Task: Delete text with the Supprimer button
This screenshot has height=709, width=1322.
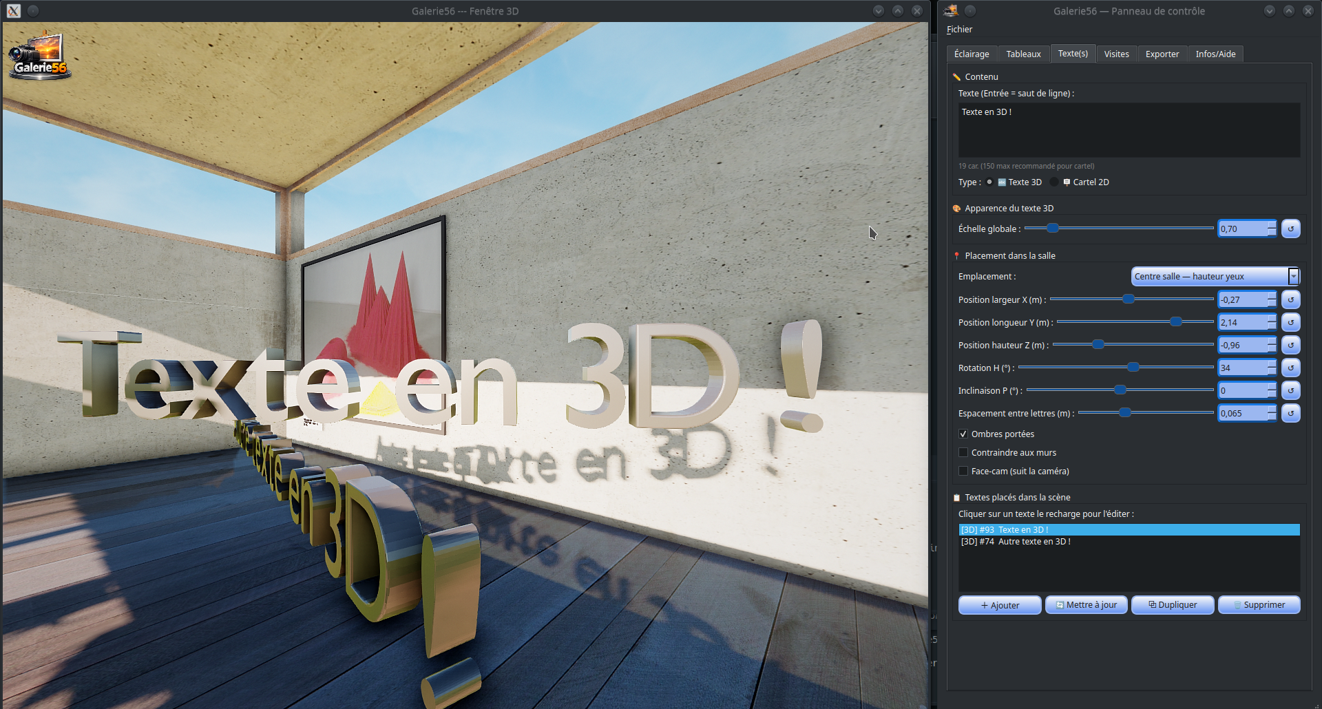Action: click(1259, 605)
